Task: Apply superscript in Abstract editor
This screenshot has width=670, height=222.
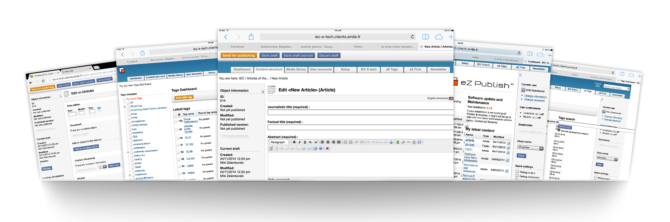Action: click(x=316, y=142)
